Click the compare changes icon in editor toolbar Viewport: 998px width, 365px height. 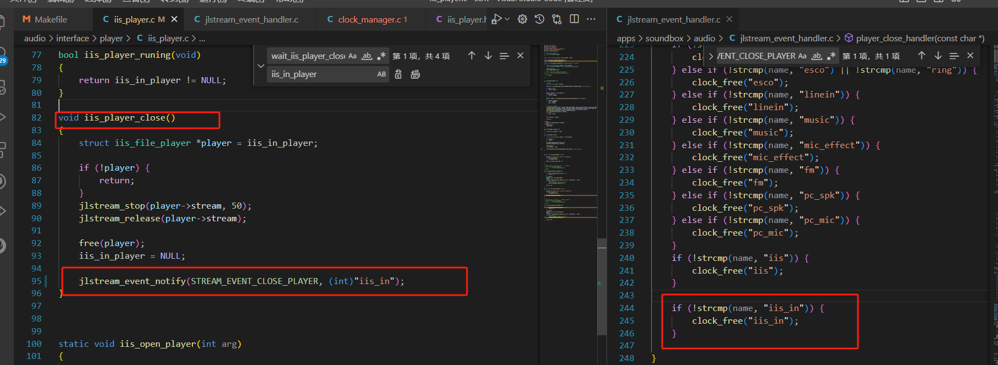point(557,19)
